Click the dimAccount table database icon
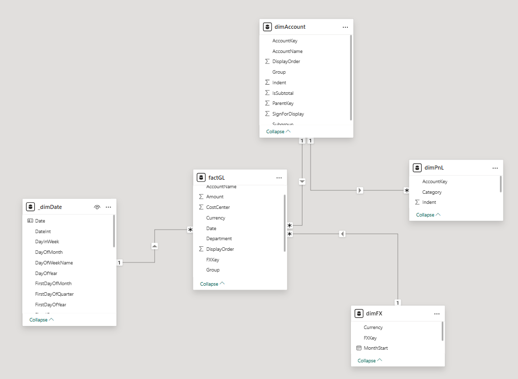Screen dimensions: 518x379 coord(267,27)
